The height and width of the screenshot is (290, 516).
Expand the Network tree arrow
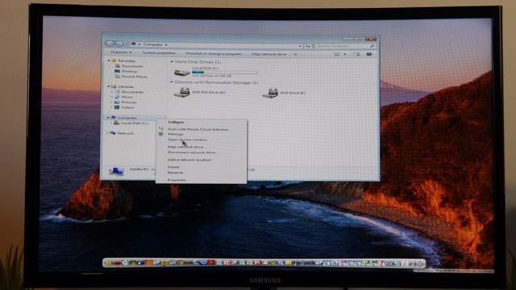107,133
